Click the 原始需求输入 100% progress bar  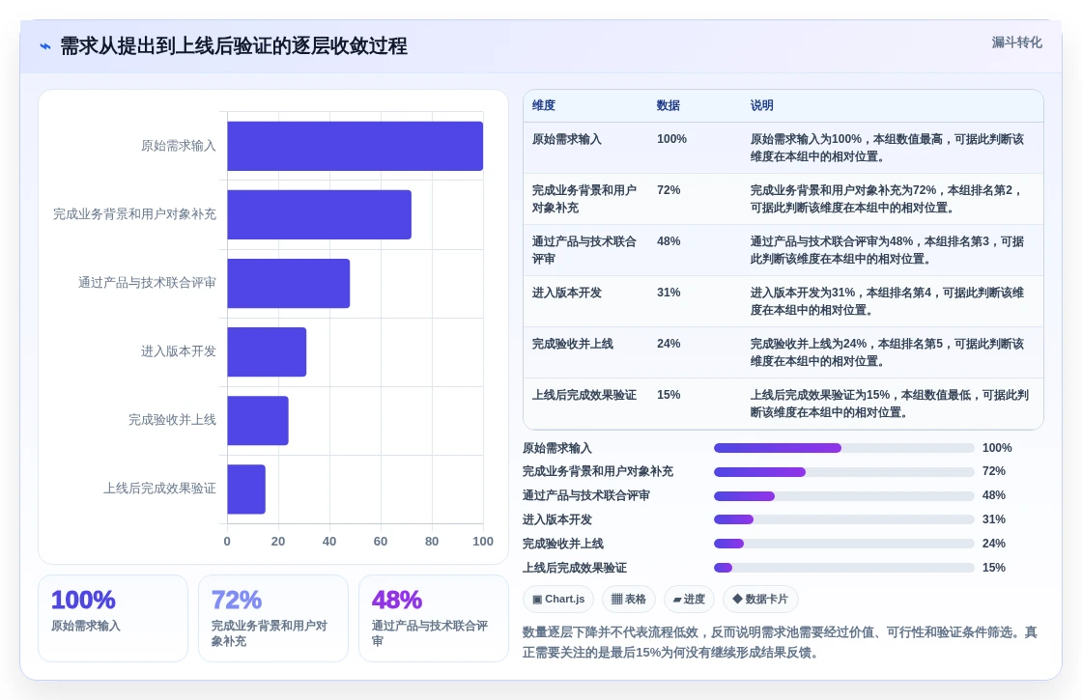(x=843, y=448)
